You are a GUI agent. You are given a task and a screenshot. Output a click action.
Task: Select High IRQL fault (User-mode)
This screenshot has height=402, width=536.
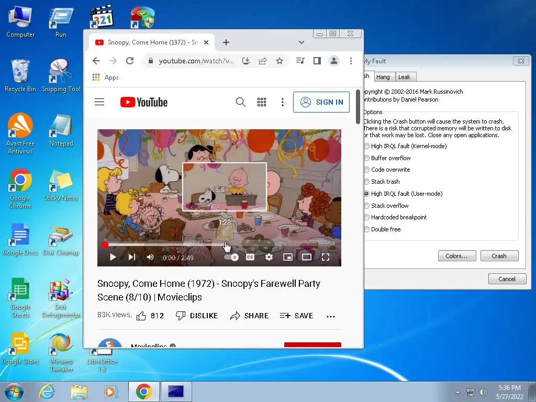tap(404, 194)
